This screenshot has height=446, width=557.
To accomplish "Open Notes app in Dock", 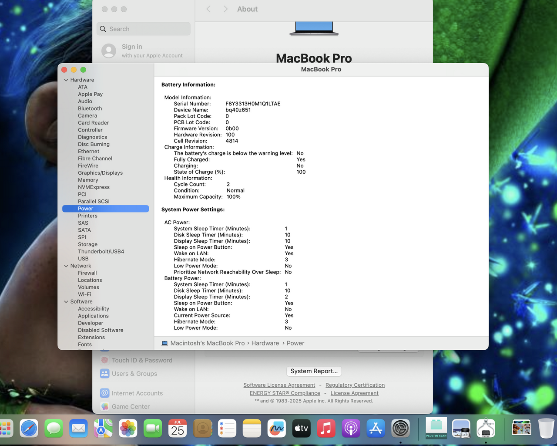I will point(252,429).
